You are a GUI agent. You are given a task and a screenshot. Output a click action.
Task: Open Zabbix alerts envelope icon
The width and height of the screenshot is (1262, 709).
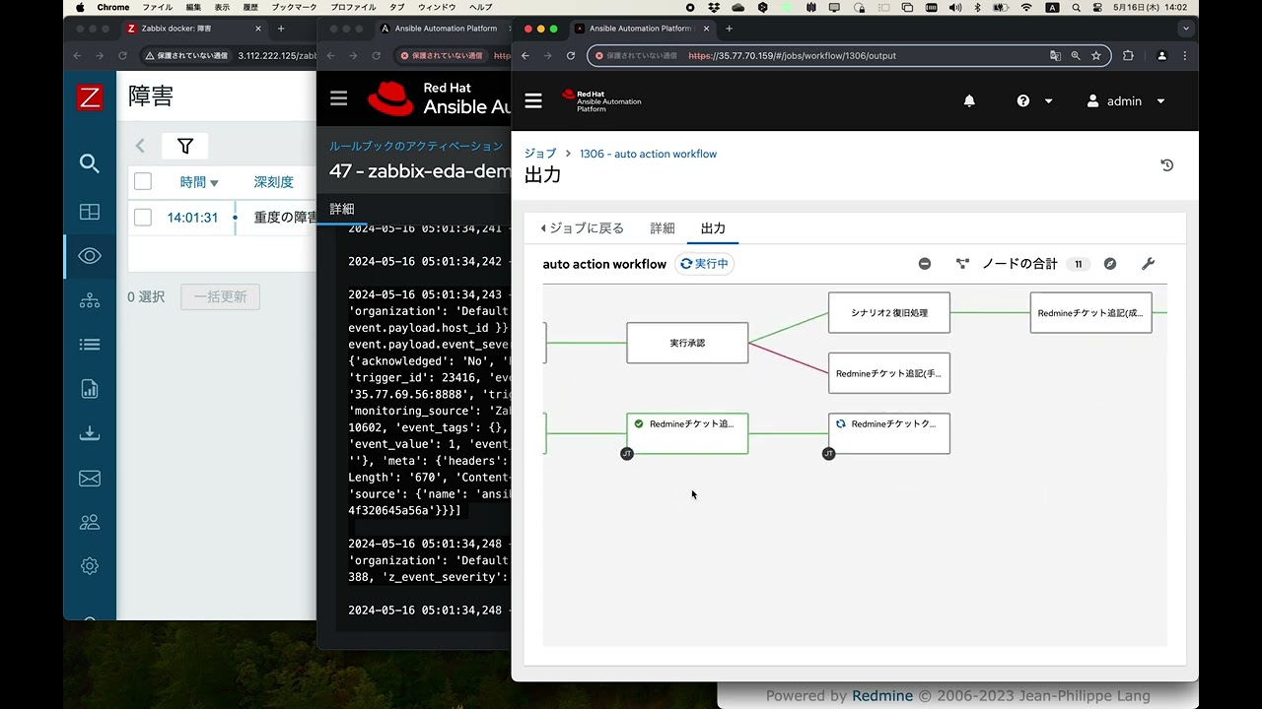(x=90, y=479)
